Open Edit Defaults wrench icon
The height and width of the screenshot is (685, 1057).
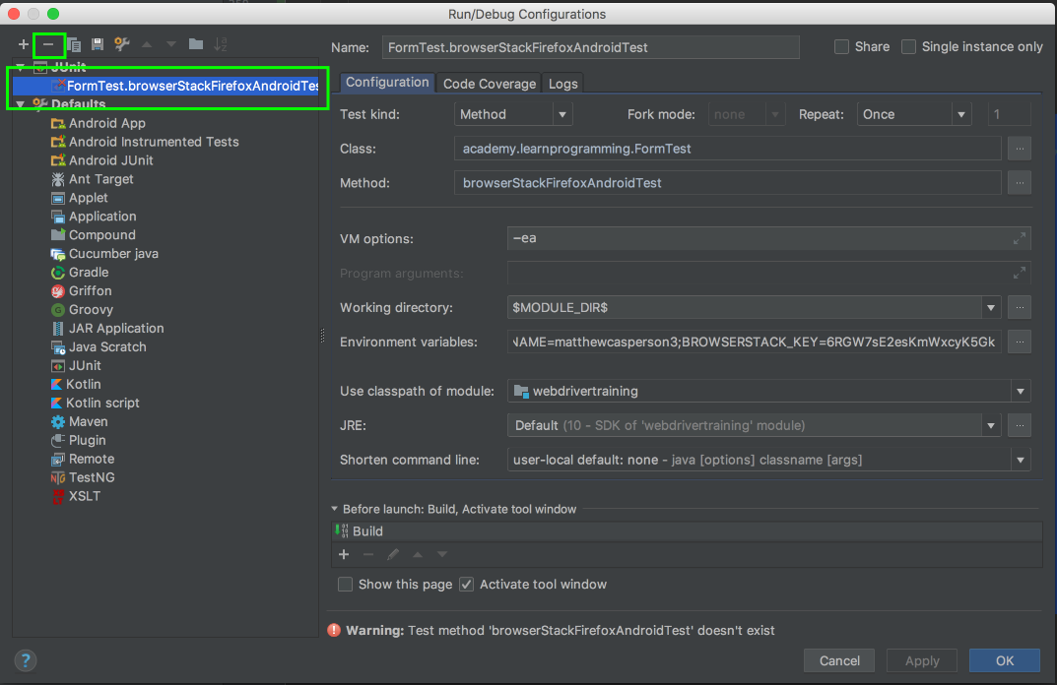point(122,44)
